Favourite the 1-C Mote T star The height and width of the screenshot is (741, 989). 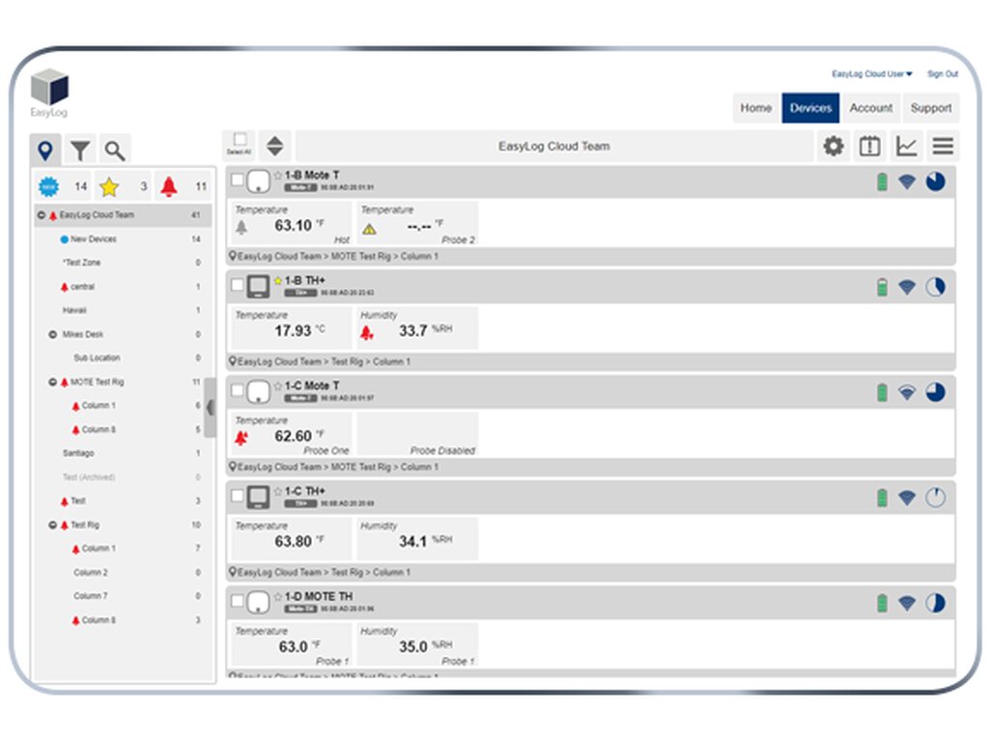[278, 386]
